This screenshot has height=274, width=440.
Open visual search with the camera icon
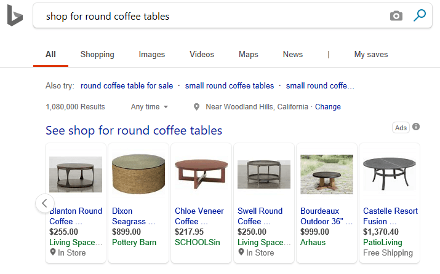click(396, 16)
